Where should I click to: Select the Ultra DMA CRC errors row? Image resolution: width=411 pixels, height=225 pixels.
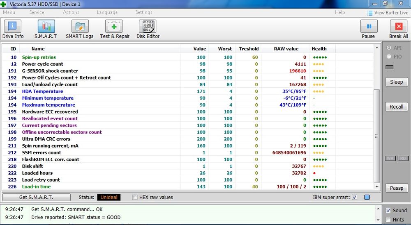coord(188,139)
